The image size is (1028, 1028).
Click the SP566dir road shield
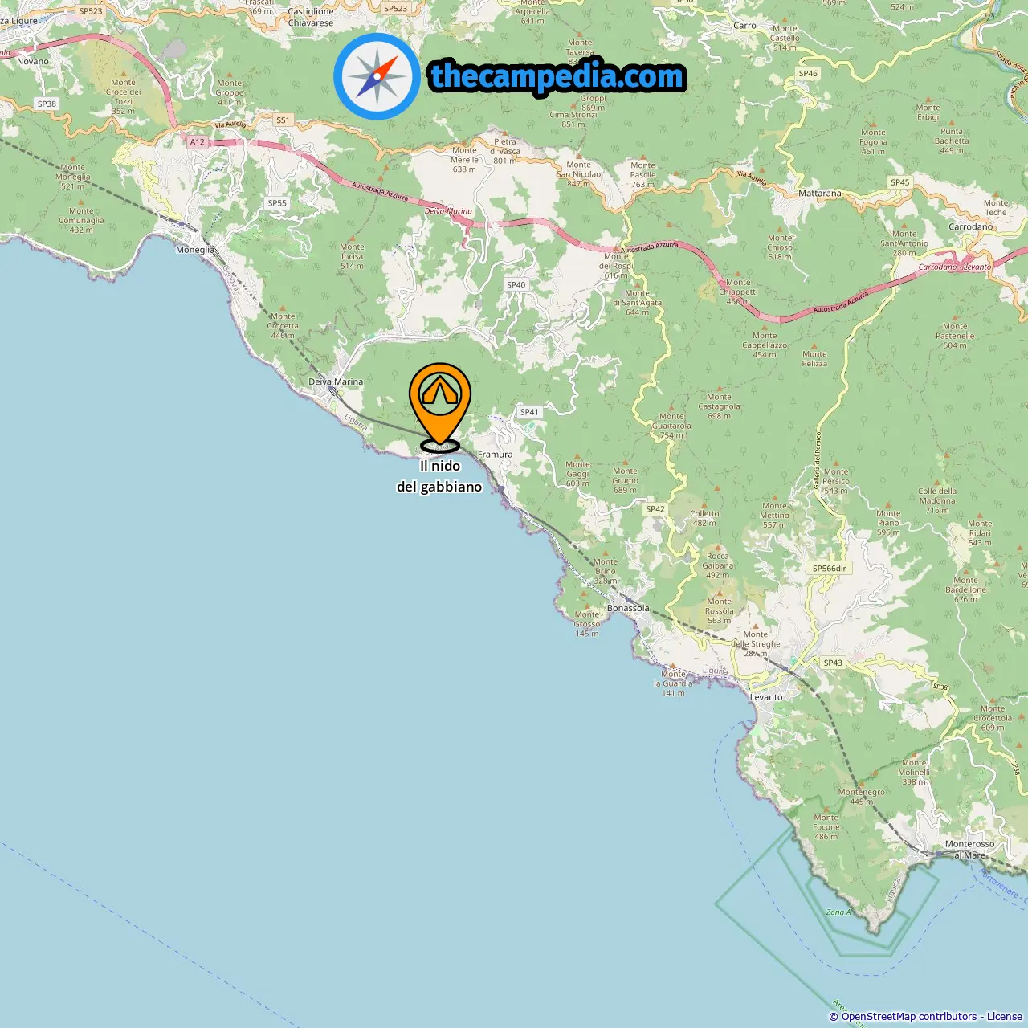pos(830,569)
